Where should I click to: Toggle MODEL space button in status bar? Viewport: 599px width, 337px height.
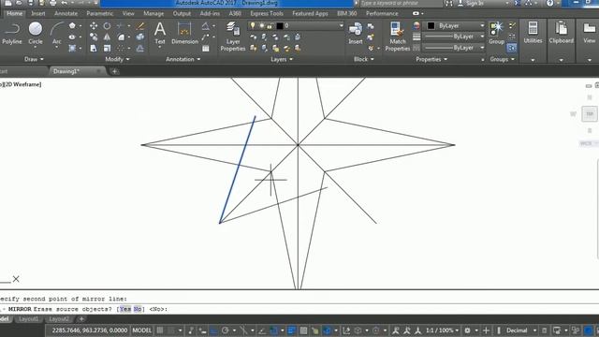[141, 330]
